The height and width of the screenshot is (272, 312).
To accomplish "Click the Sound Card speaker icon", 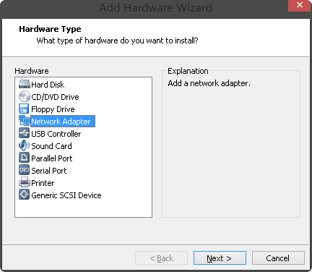I will [x=24, y=145].
